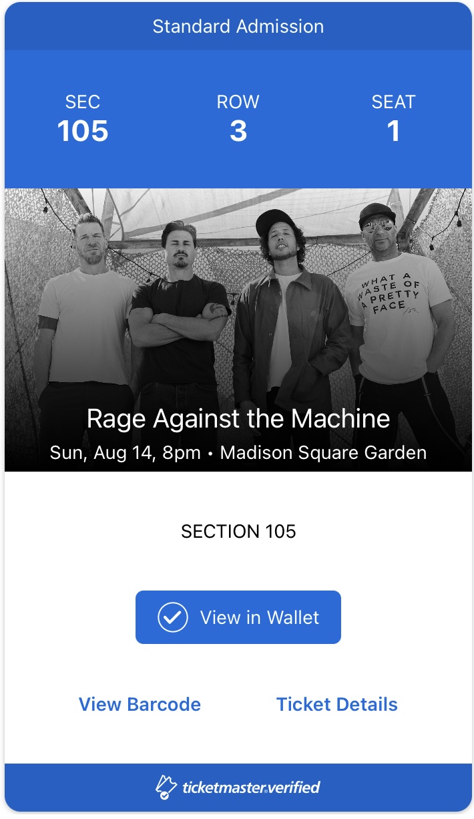Open the View Barcode link
474x819 pixels.
140,704
